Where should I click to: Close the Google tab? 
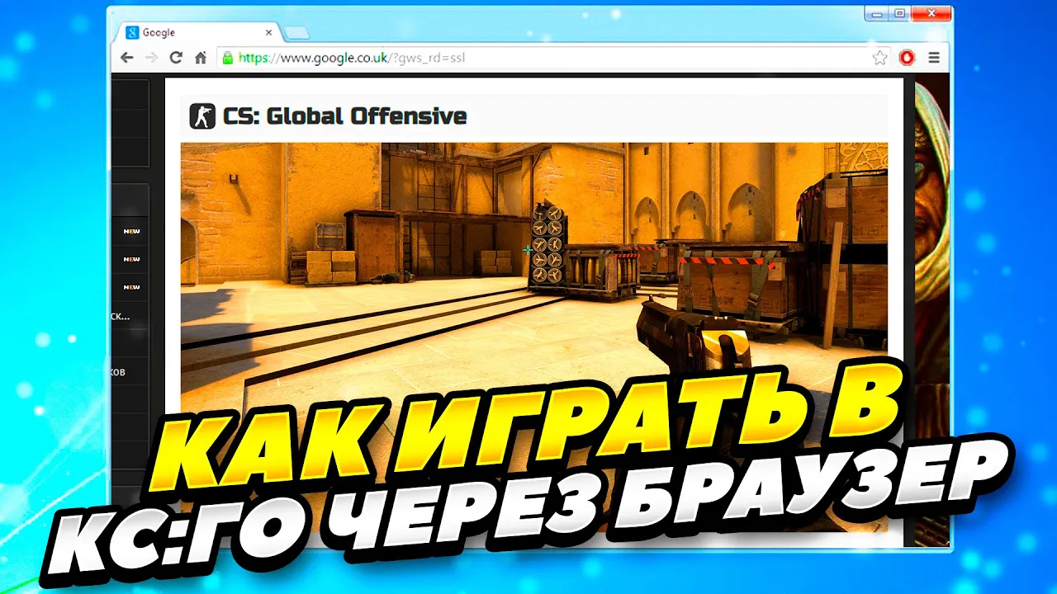point(268,32)
